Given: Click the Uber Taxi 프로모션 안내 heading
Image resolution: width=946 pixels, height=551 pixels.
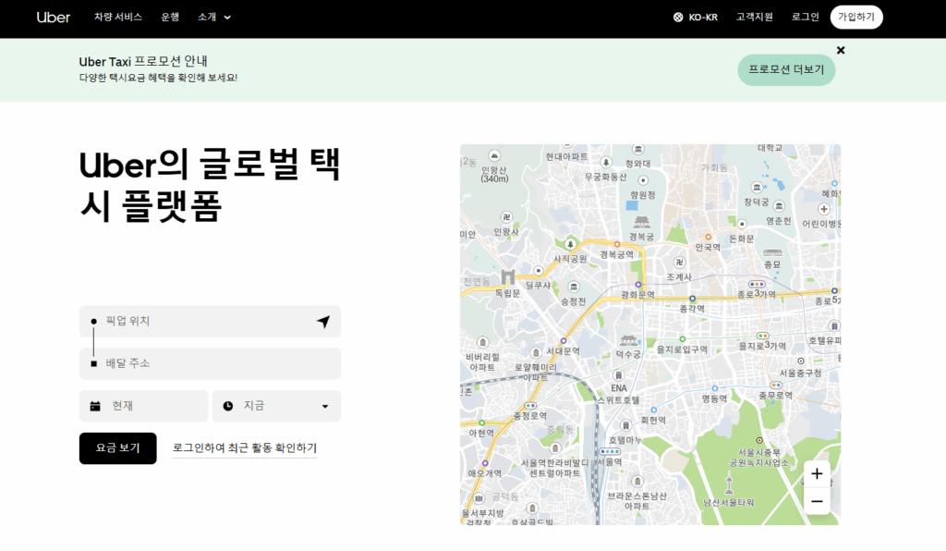Looking at the screenshot, I should [143, 62].
